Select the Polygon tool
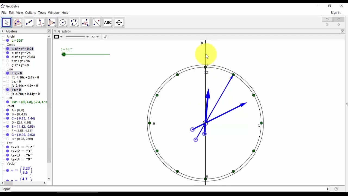 pyautogui.click(x=52, y=23)
